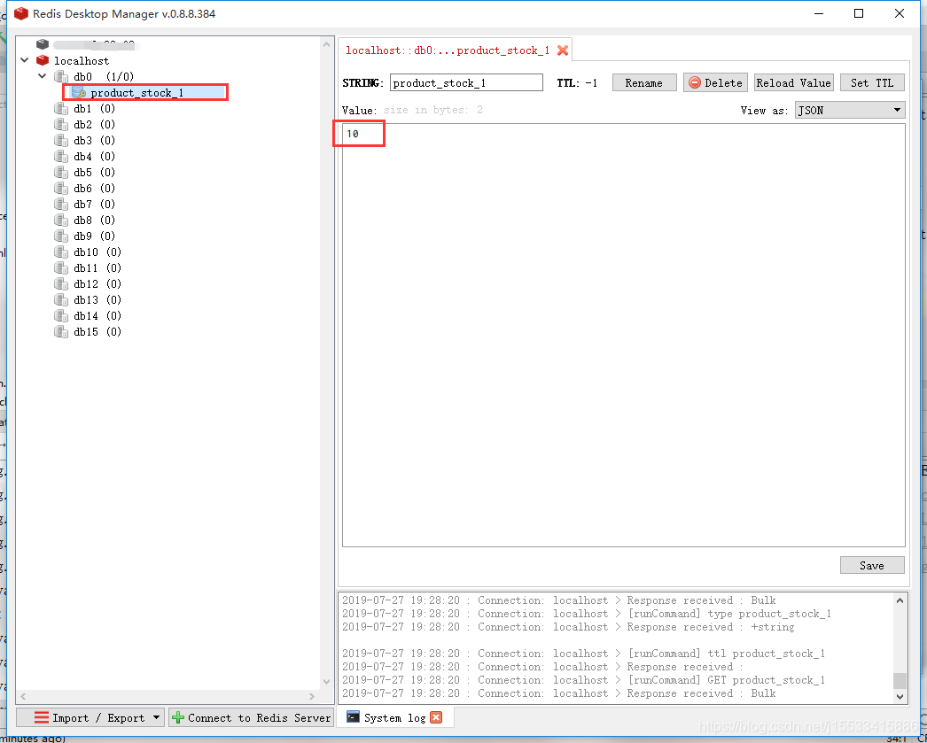The image size is (927, 743).
Task: Click the db1 database icon
Action: [61, 108]
